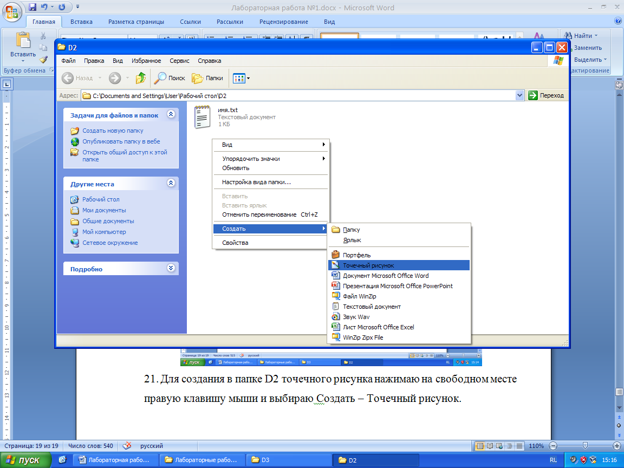Switch to the D3 taskbar window

289,460
